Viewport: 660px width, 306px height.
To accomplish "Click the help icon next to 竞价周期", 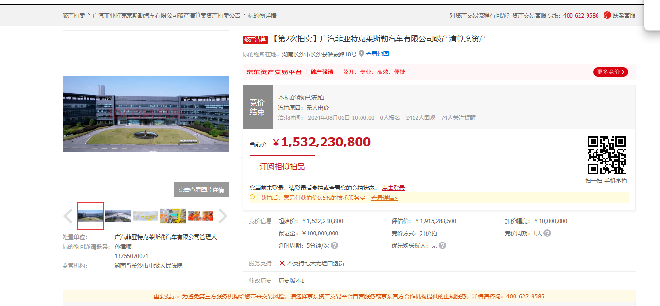I will point(547,234).
